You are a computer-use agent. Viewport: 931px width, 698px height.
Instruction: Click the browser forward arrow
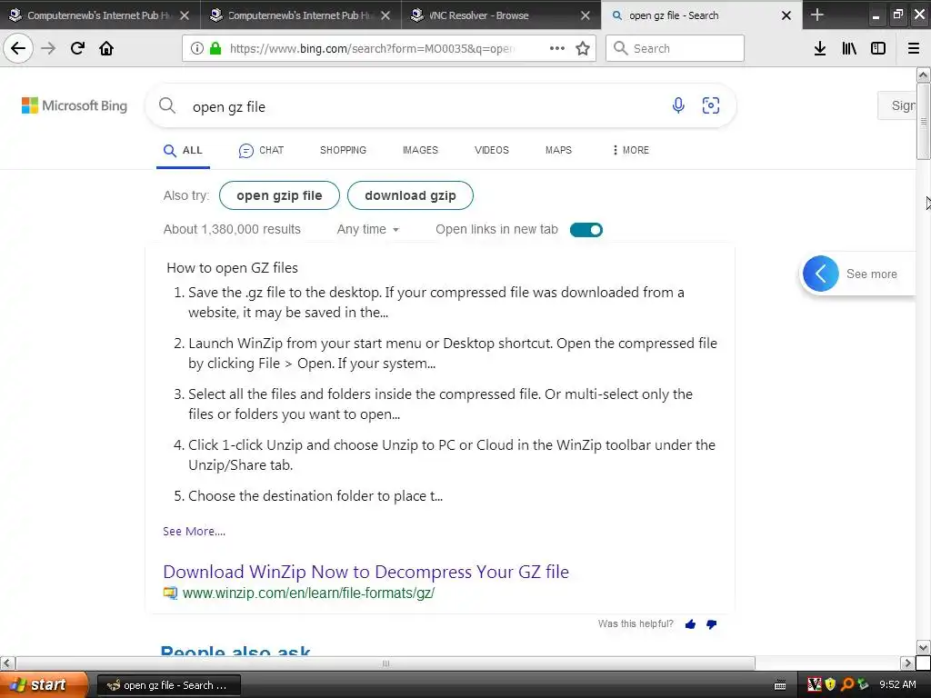[48, 48]
